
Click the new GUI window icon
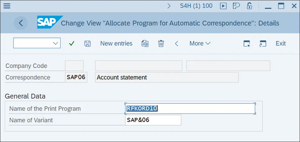click(247, 44)
